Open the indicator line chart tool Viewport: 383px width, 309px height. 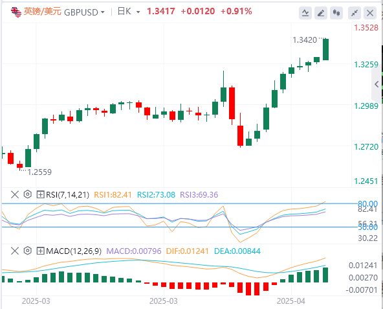tap(305, 13)
